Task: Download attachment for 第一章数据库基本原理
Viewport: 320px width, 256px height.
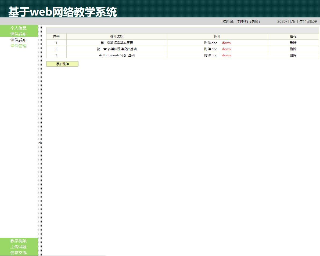Action: [x=226, y=43]
